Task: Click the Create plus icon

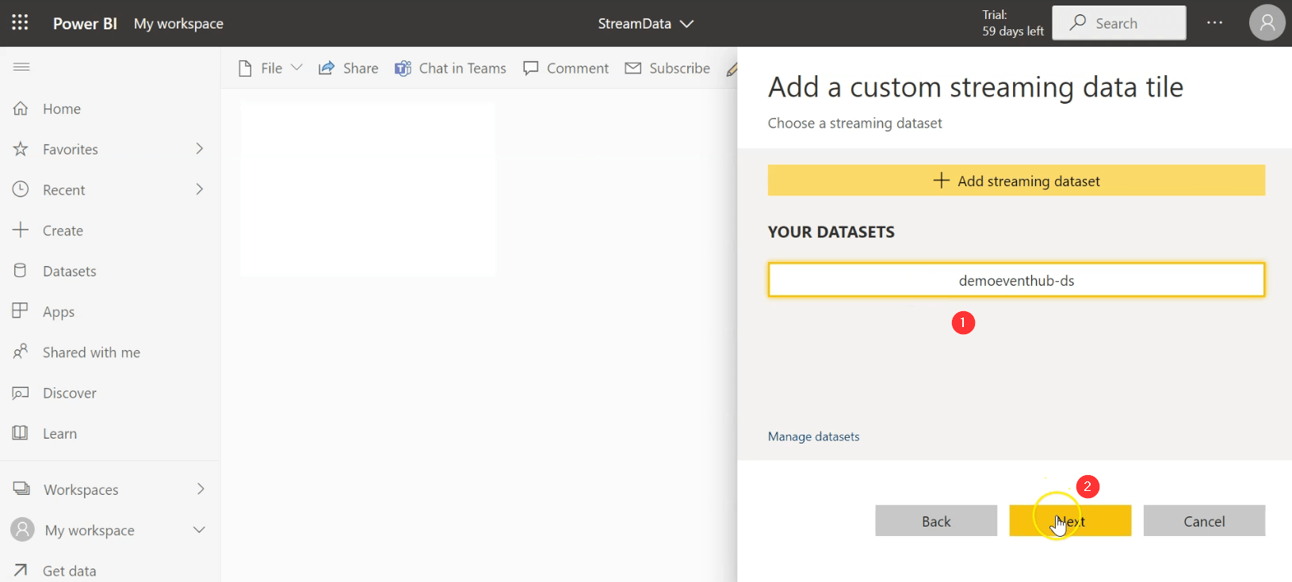Action: click(x=21, y=230)
